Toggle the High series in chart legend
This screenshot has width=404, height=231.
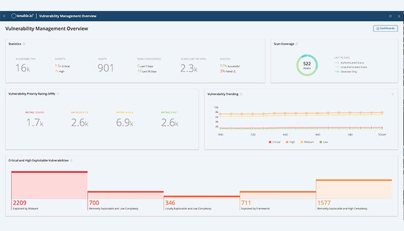coord(290,142)
